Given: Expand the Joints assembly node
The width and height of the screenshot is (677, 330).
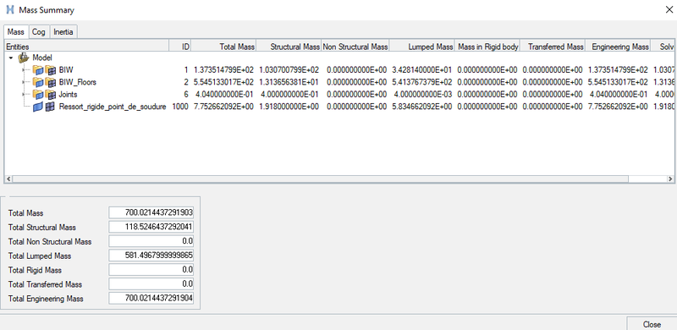Looking at the screenshot, I should (x=25, y=94).
